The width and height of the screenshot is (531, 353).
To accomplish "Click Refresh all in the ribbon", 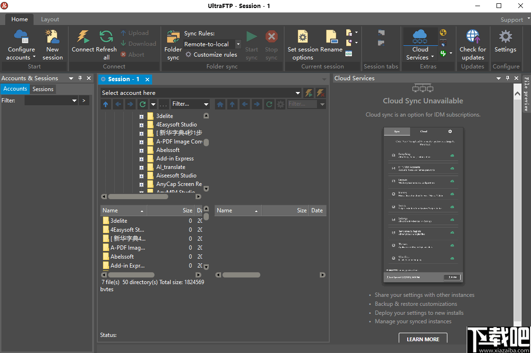I will coord(106,45).
